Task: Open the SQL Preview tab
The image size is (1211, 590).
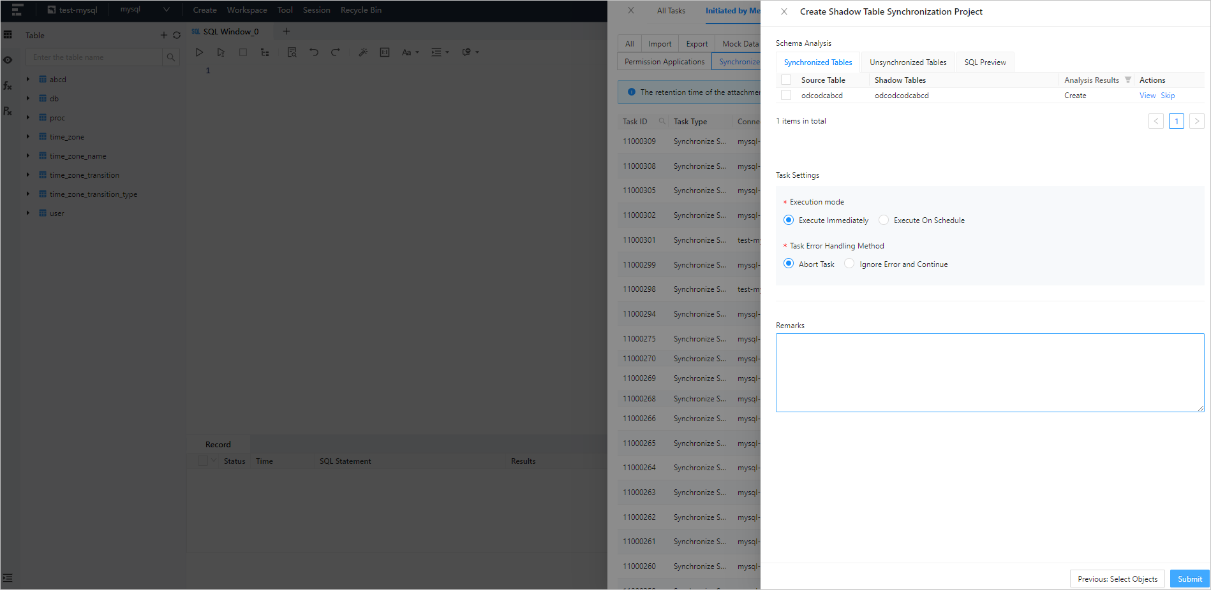Action: (984, 62)
